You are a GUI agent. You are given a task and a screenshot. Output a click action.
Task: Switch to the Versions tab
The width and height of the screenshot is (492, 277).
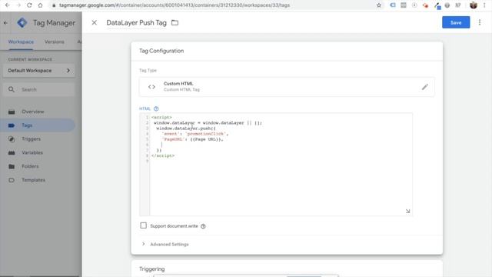55,42
